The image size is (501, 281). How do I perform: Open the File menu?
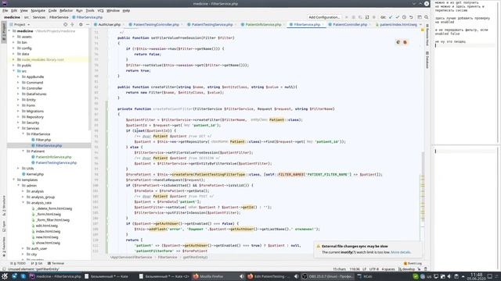(x=5, y=10)
